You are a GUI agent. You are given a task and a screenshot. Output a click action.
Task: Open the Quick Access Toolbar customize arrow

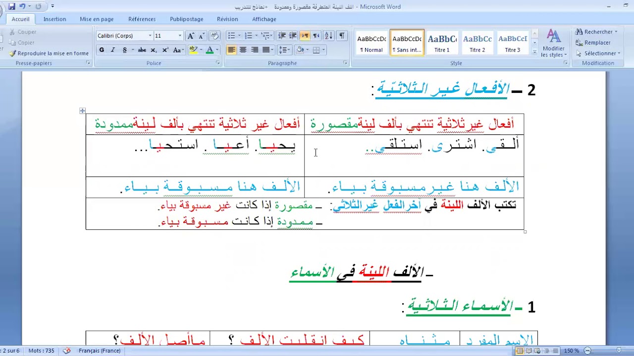(x=53, y=6)
